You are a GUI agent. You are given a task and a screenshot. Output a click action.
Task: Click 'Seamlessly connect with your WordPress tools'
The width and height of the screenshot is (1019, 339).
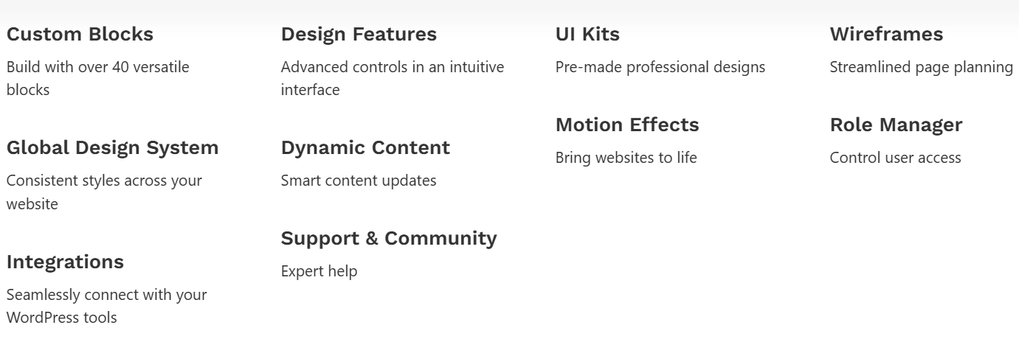[x=106, y=306]
